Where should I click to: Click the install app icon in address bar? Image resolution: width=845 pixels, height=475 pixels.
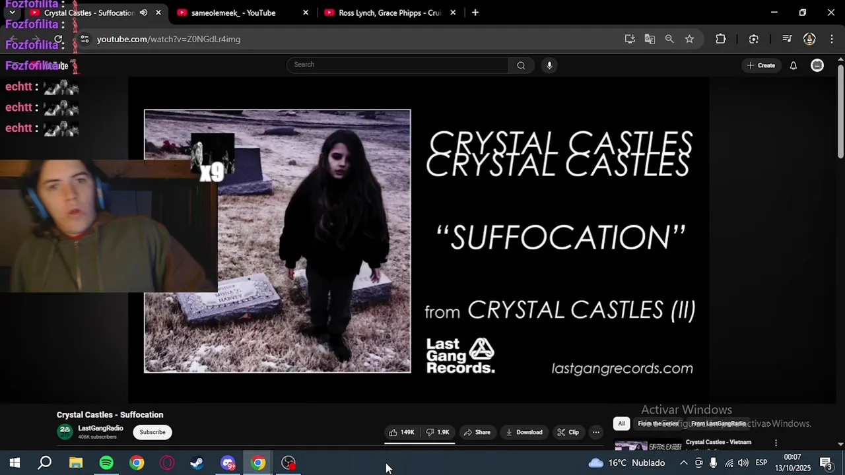(x=630, y=39)
